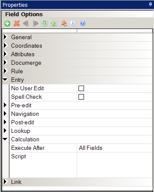
Task: Collapse the Calculation group
Action: 5,139
